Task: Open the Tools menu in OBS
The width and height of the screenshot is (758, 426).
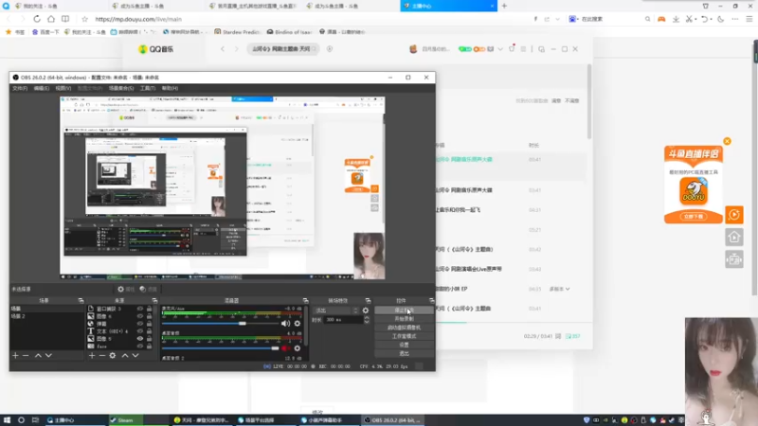Action: [148, 88]
